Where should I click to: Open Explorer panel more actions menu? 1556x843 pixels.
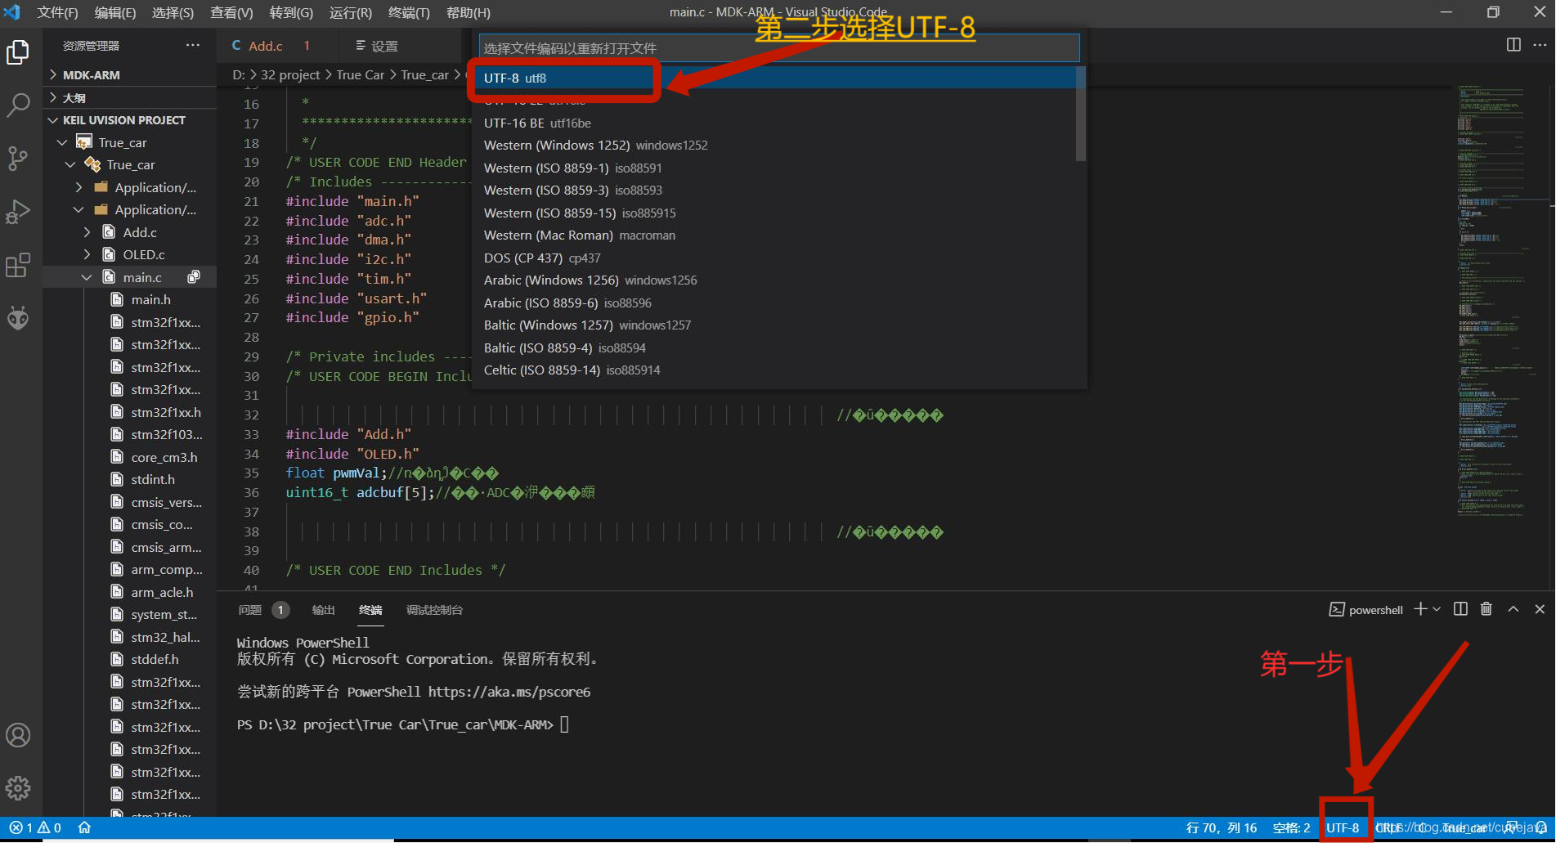tap(193, 46)
